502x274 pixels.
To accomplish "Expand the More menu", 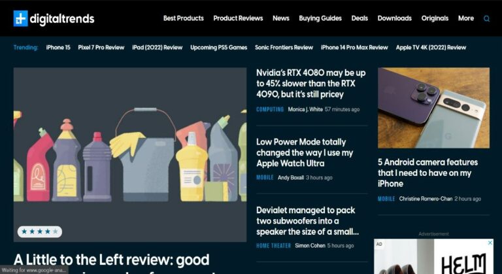I will tap(466, 18).
